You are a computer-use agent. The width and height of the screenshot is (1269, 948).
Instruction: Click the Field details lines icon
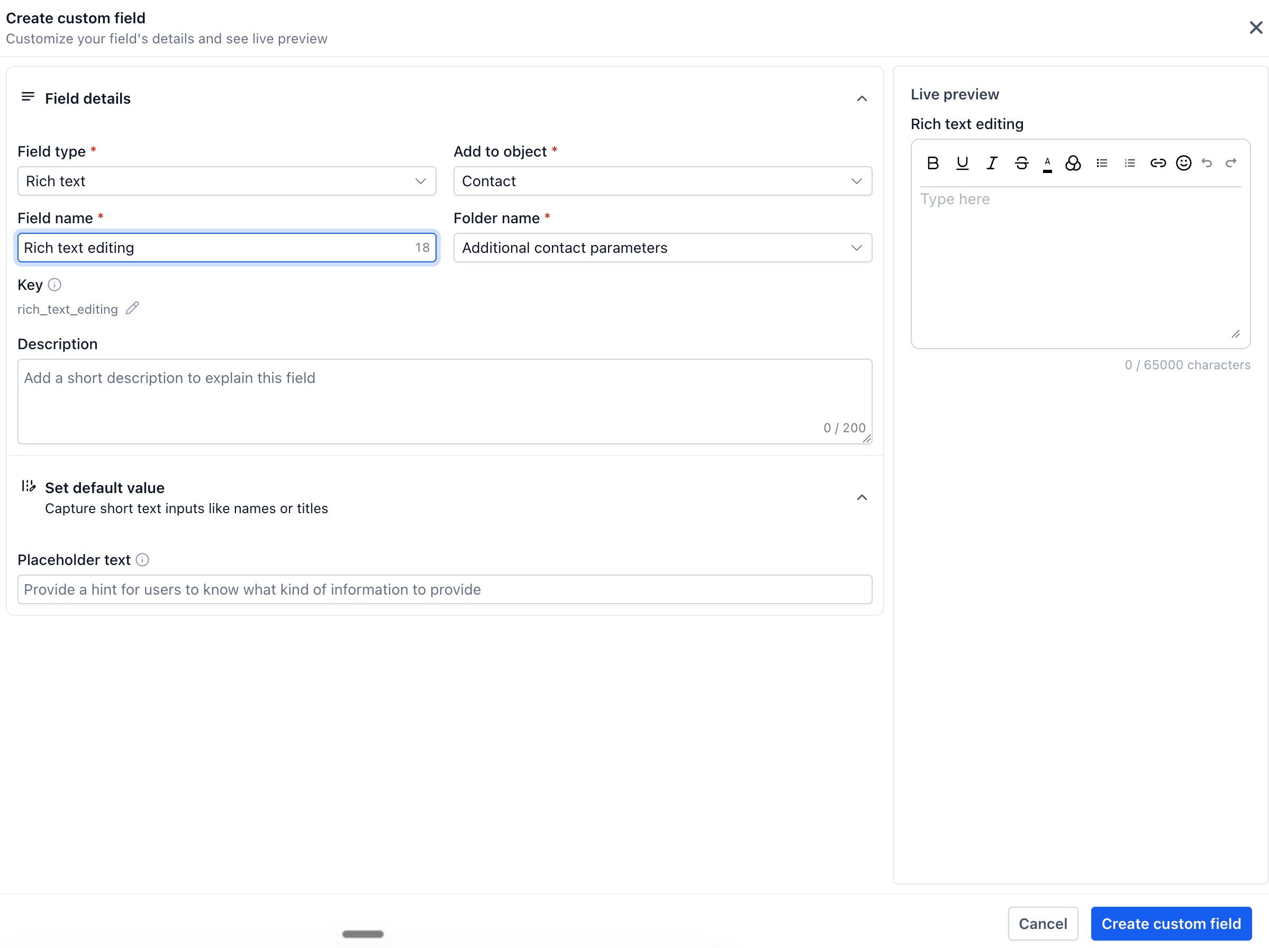pos(28,97)
